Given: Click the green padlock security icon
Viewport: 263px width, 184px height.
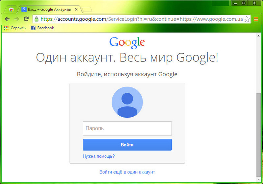Looking at the screenshot, I should click(x=36, y=19).
